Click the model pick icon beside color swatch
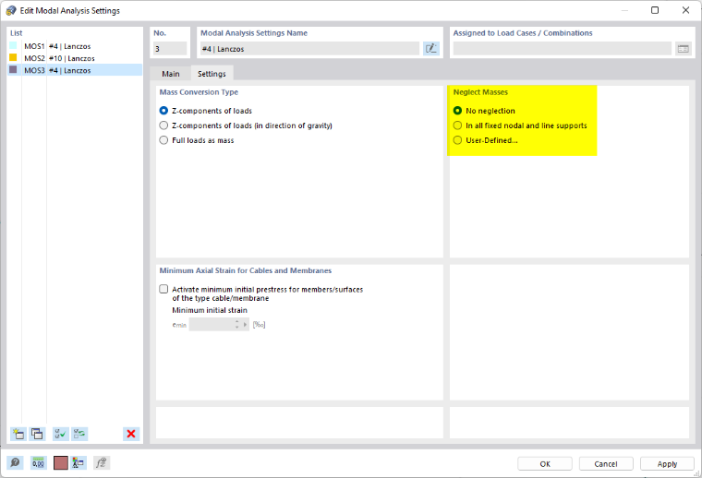 [x=79, y=463]
